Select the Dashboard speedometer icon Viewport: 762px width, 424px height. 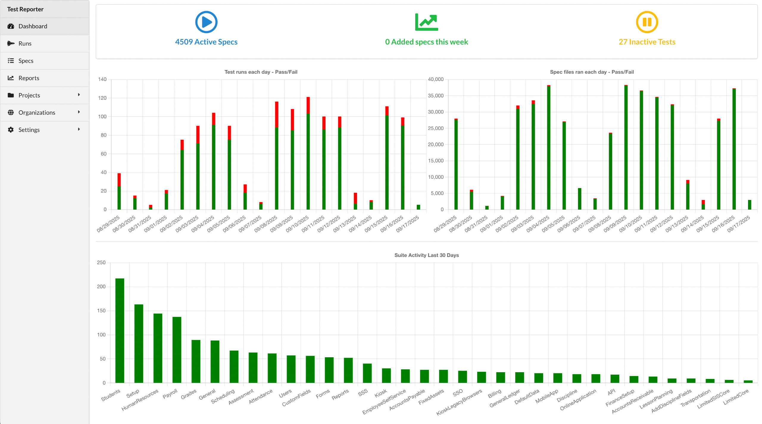click(x=10, y=26)
